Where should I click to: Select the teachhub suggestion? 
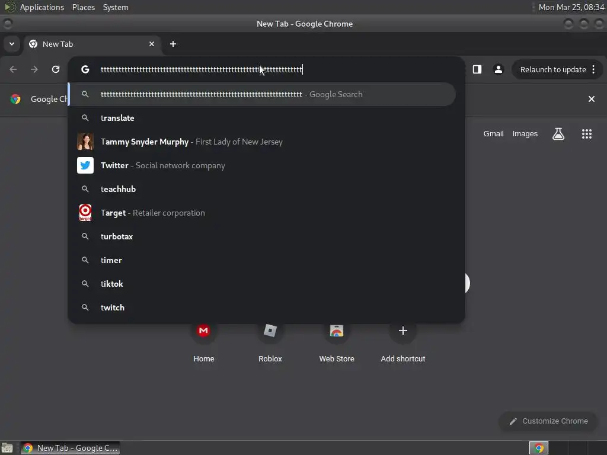click(262, 189)
